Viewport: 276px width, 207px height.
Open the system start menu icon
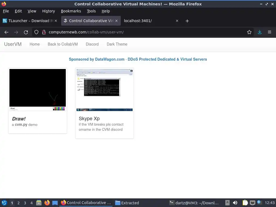4,203
